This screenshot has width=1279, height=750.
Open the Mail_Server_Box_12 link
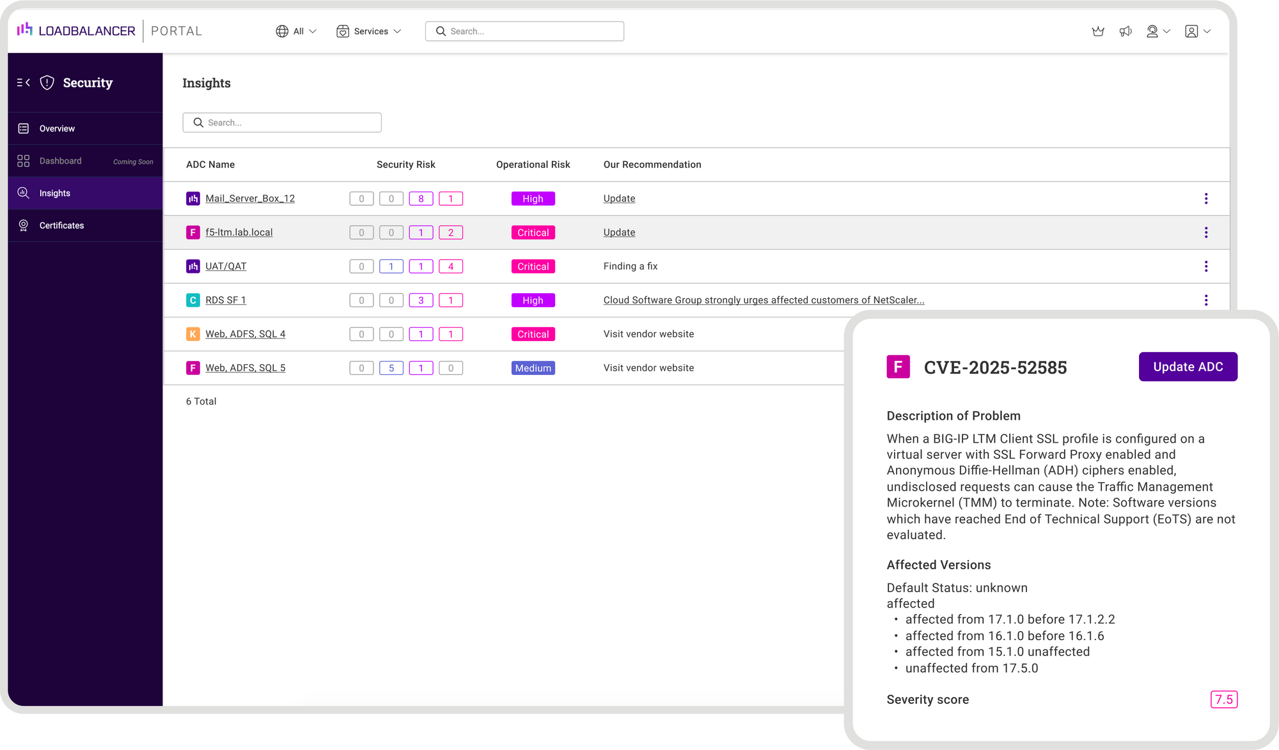pos(250,199)
